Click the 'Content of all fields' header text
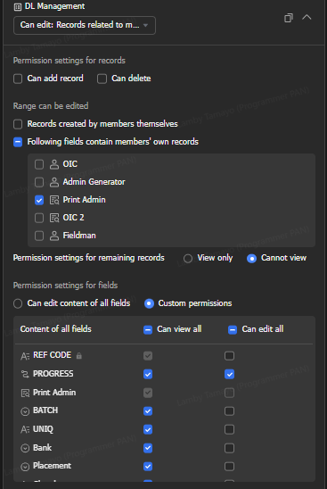The width and height of the screenshot is (327, 489). coord(56,329)
